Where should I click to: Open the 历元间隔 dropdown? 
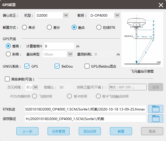[x=32, y=87]
